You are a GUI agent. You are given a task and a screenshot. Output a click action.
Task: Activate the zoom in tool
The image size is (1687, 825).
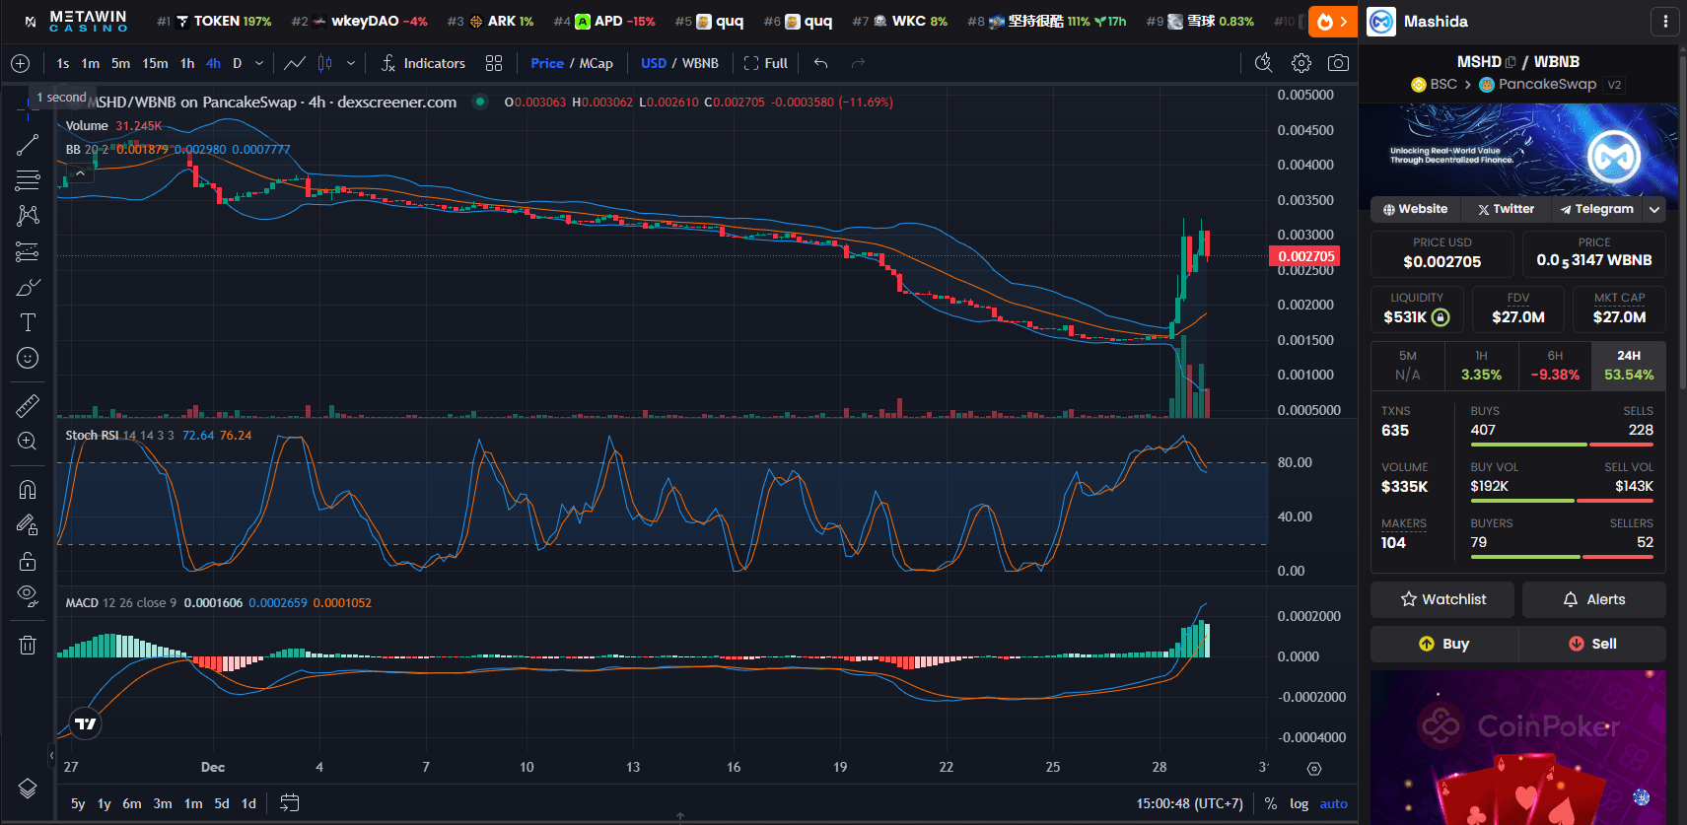(x=28, y=441)
